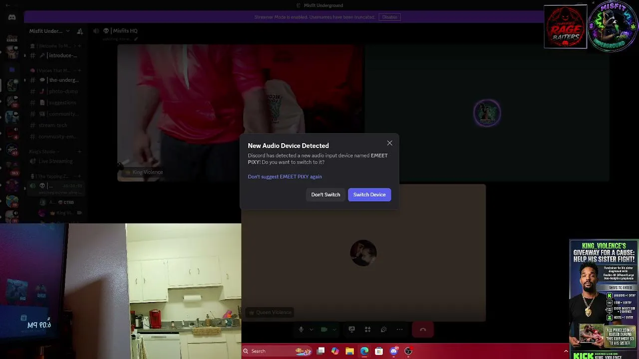Open Task View on the taskbar

click(x=321, y=351)
